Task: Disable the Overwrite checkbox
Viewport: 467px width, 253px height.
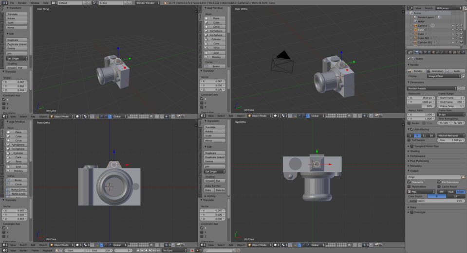Action: click(409, 182)
